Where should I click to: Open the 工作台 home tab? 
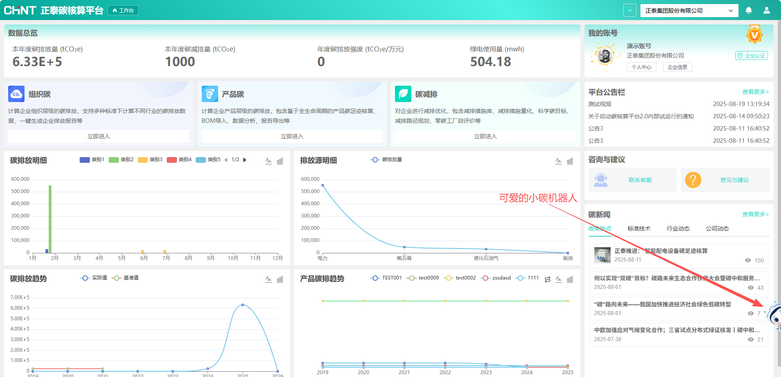pyautogui.click(x=123, y=10)
